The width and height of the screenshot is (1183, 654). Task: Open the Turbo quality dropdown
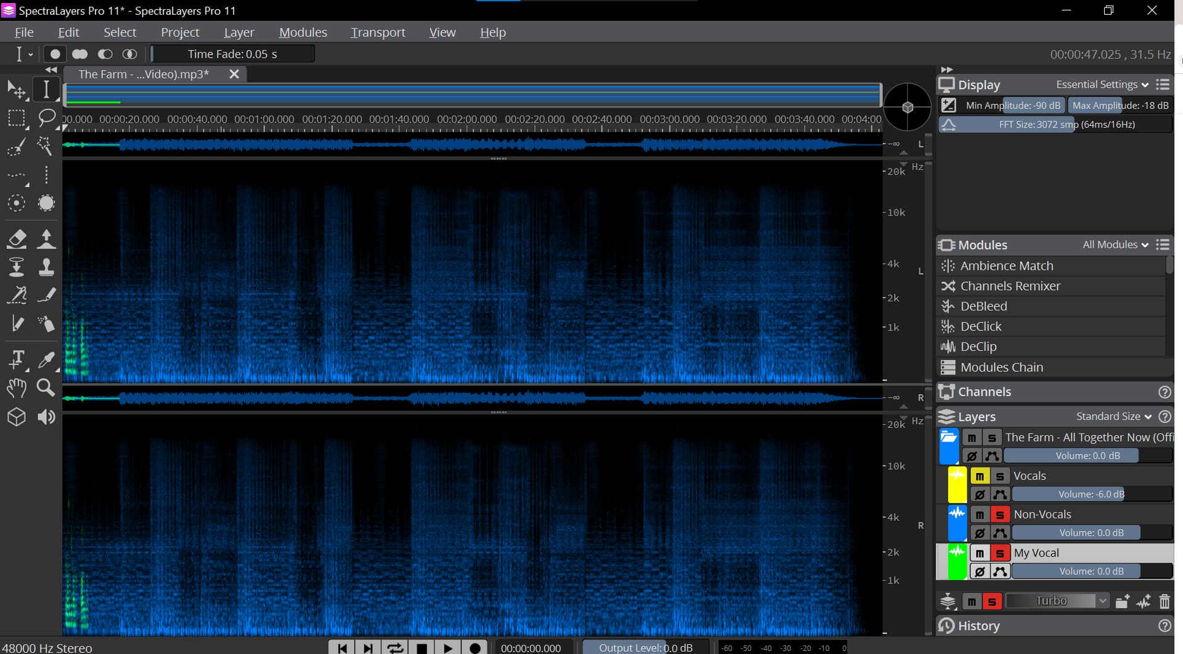tap(1057, 601)
